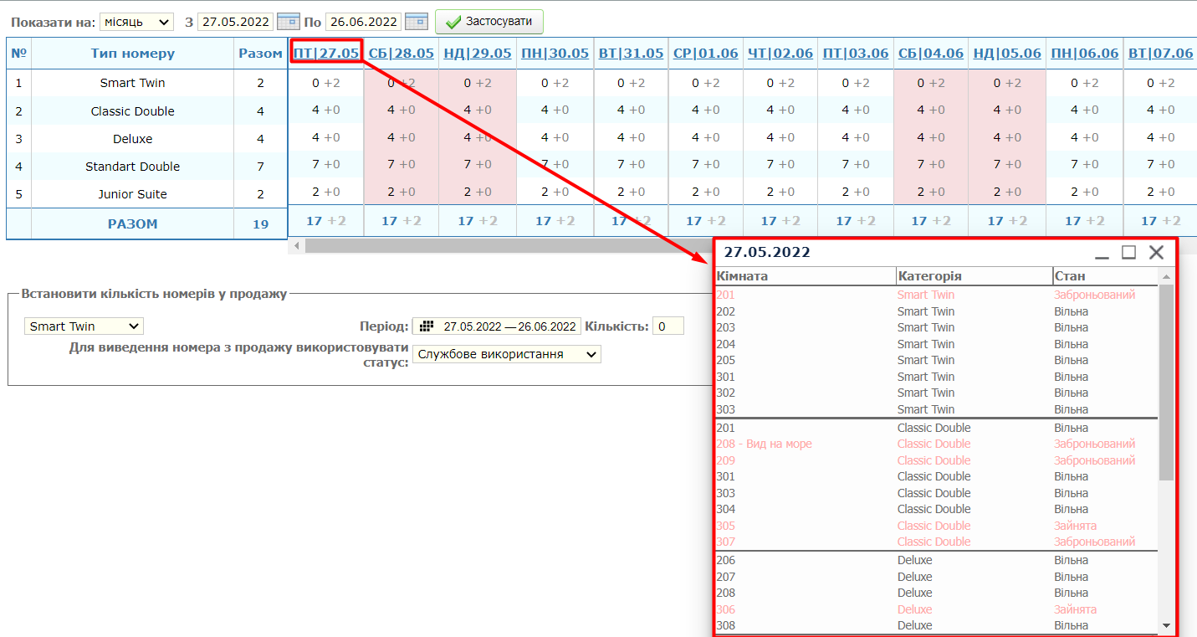
Task: Open 'Службове використання' status dropdown
Action: (x=507, y=354)
